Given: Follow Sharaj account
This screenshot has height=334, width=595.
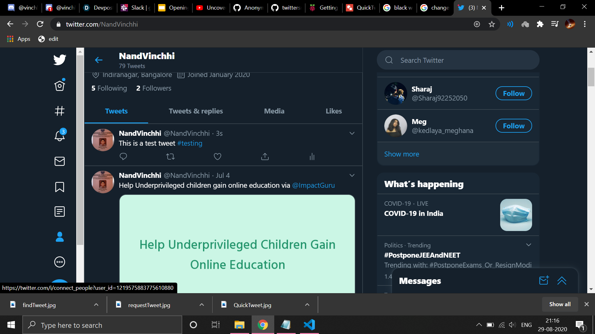Looking at the screenshot, I should click(513, 93).
